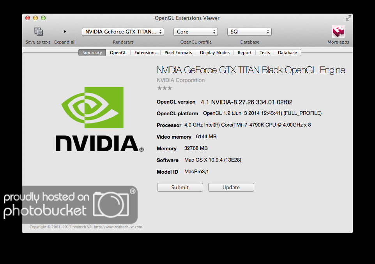Viewport: 375px width, 264px height.
Task: Close the window with the red button
Action: (x=28, y=18)
